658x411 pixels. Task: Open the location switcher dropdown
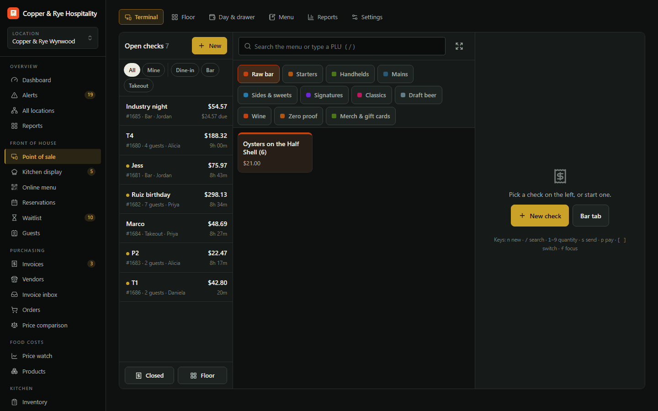tap(53, 38)
